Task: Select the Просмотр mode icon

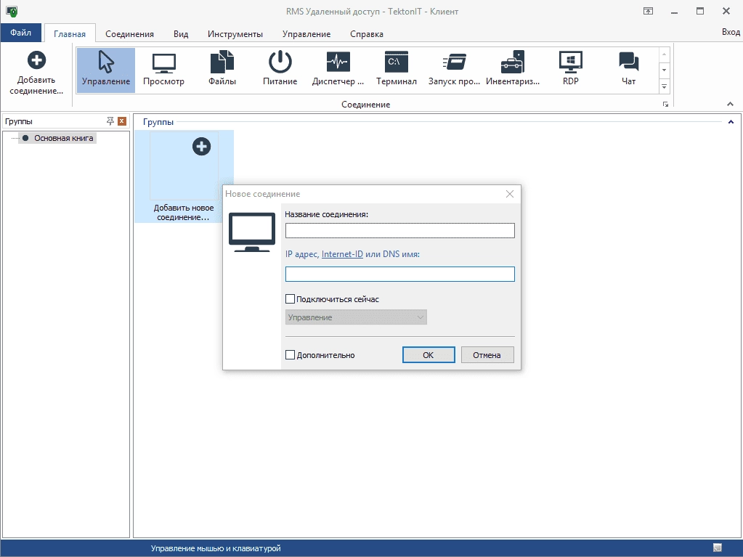Action: tap(163, 70)
